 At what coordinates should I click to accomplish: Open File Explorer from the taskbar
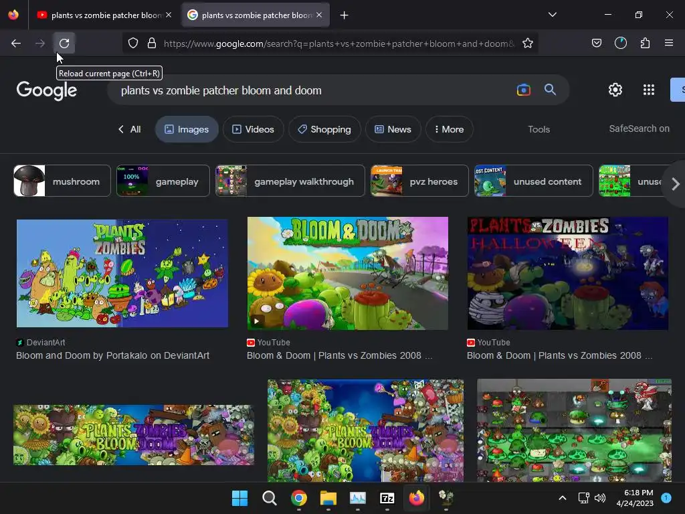[x=328, y=498]
